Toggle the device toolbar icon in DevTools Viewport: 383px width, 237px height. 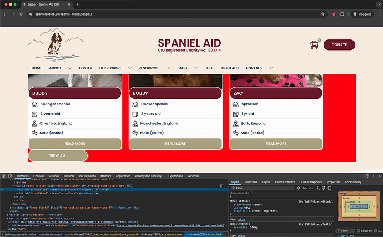pos(10,176)
